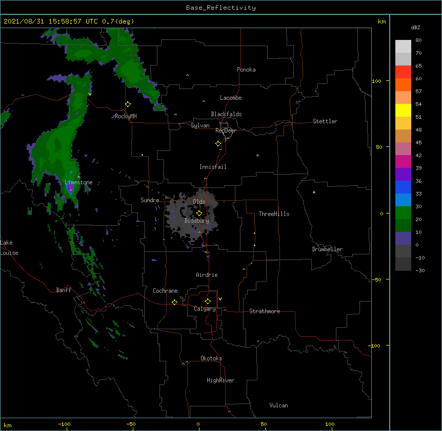The image size is (442, 431).
Task: Click the yellow marker above Calgary
Action: pos(208,301)
